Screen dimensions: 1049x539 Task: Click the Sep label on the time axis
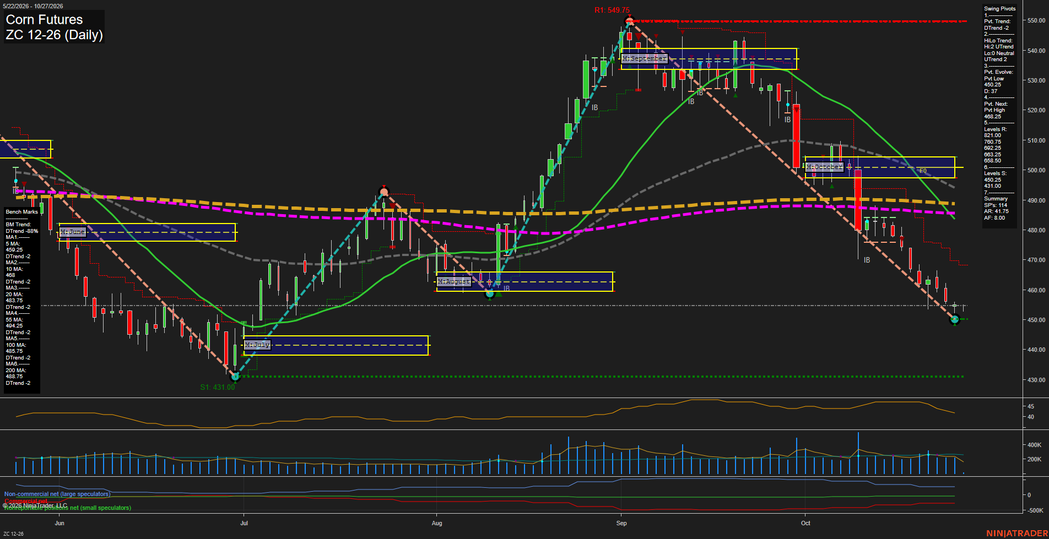tap(621, 523)
